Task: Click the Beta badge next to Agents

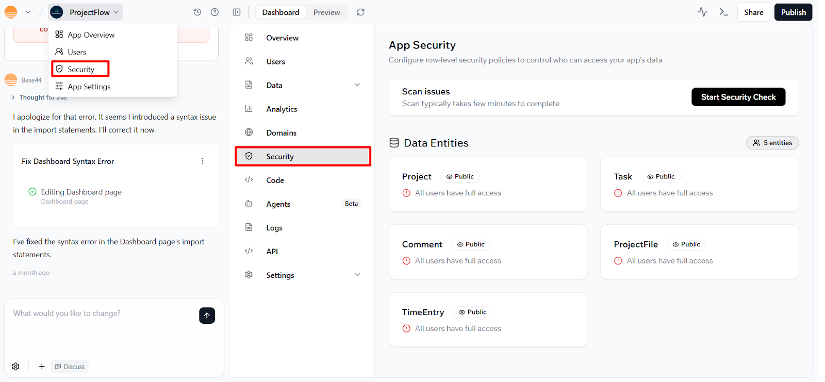Action: 351,204
